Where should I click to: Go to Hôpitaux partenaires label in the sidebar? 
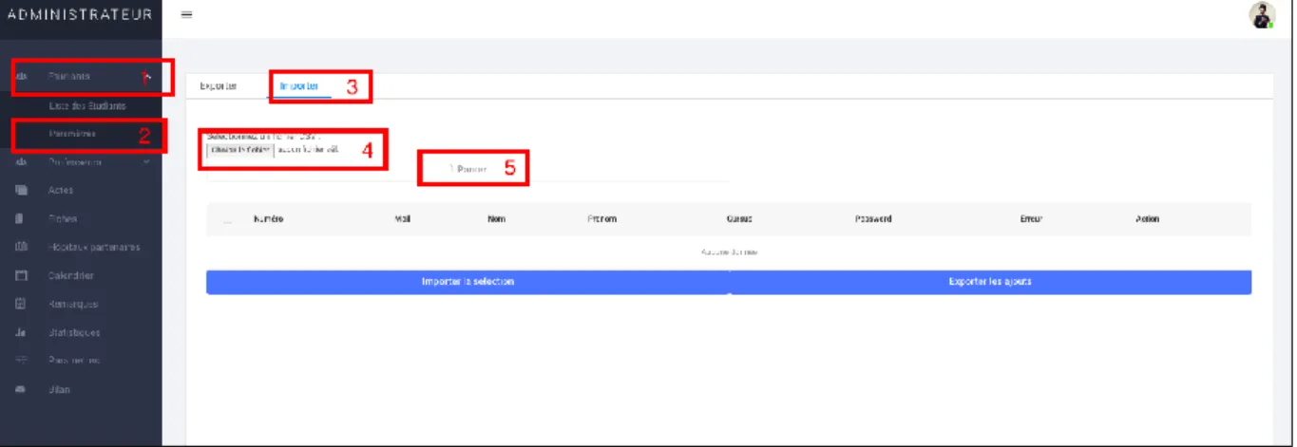94,248
